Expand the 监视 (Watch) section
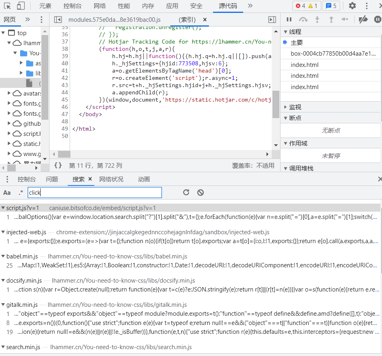The image size is (382, 356). coord(295,107)
